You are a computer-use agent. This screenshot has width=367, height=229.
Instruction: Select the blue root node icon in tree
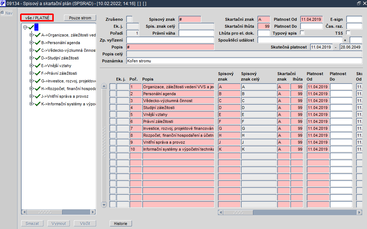click(x=36, y=27)
